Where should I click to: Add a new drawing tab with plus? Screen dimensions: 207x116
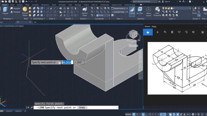pos(35,22)
